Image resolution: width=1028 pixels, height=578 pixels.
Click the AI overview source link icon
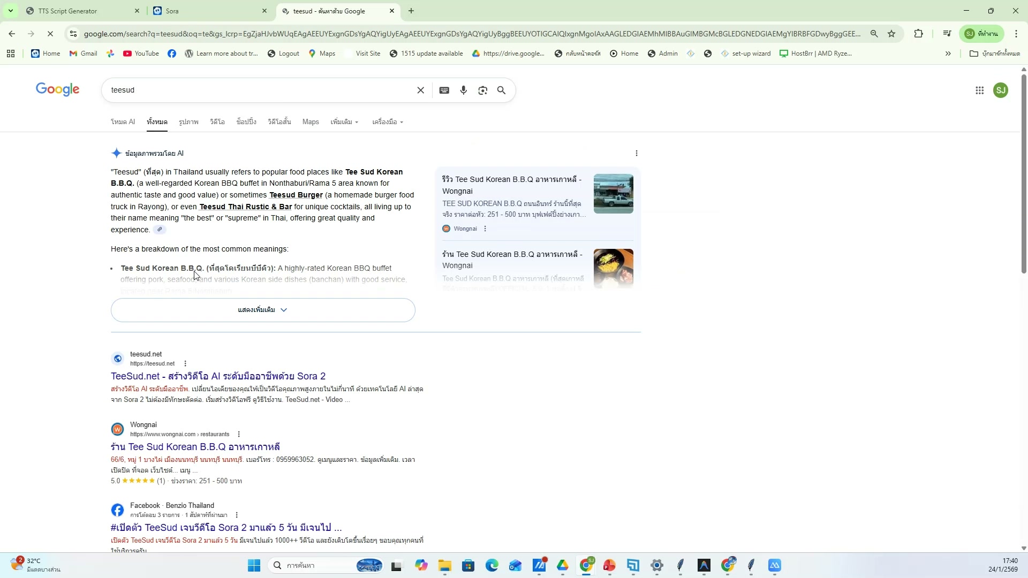pyautogui.click(x=160, y=230)
